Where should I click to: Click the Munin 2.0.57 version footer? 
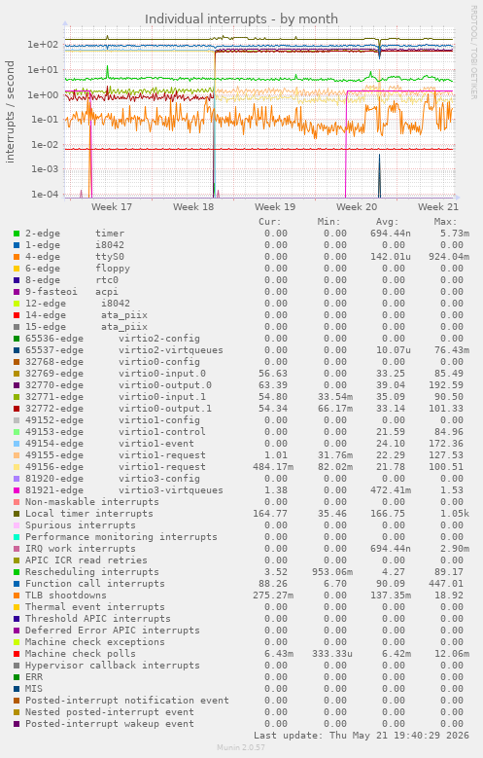pos(241,748)
